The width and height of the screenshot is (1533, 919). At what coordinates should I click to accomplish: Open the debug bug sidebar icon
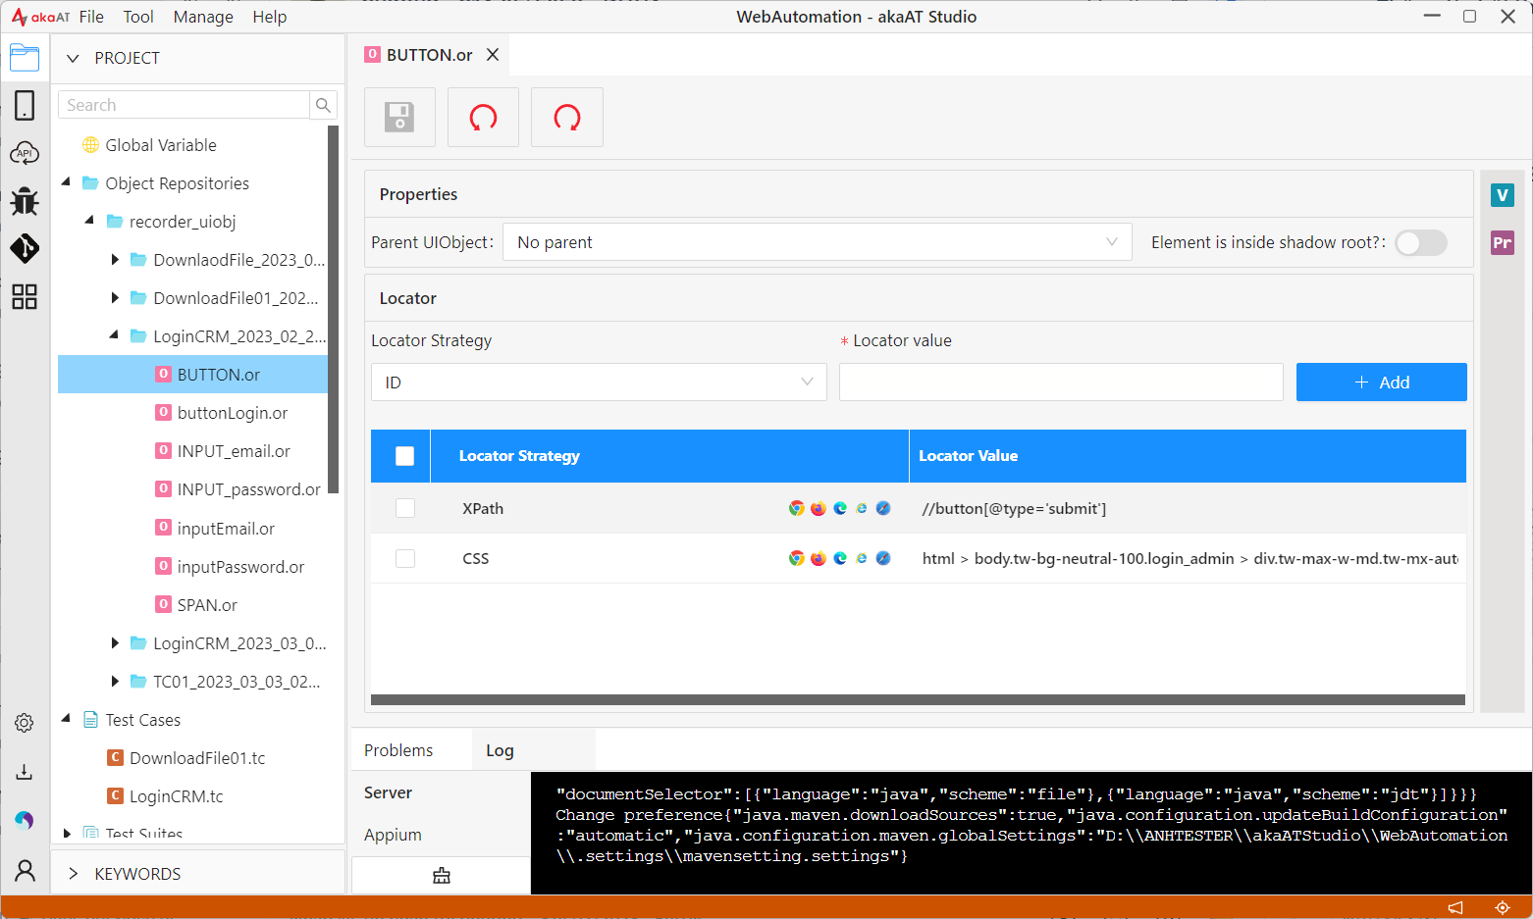(x=25, y=201)
